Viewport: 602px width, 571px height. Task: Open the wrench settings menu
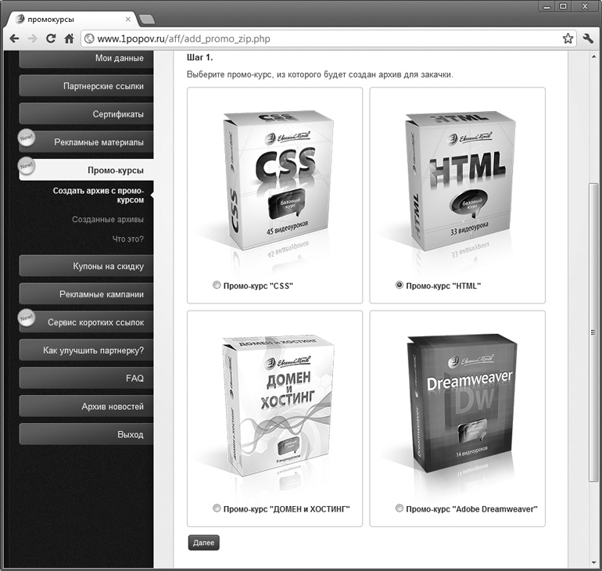click(x=588, y=38)
